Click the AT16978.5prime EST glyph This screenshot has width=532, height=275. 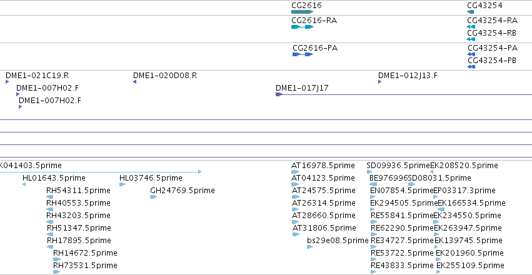(x=295, y=172)
